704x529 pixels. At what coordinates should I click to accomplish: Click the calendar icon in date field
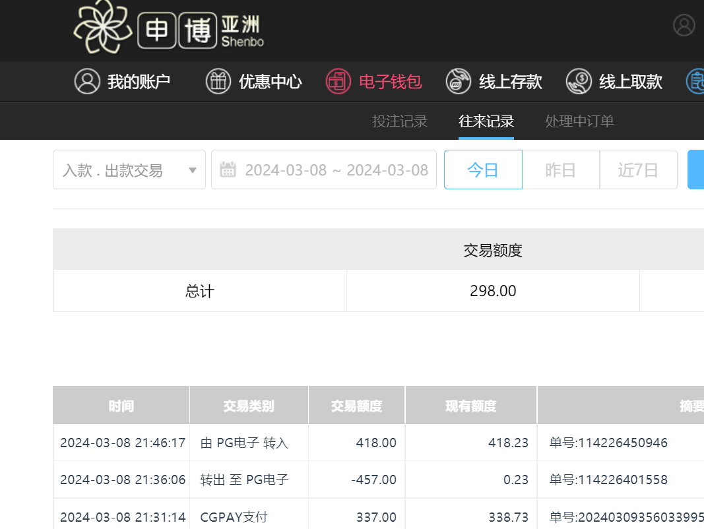click(228, 170)
